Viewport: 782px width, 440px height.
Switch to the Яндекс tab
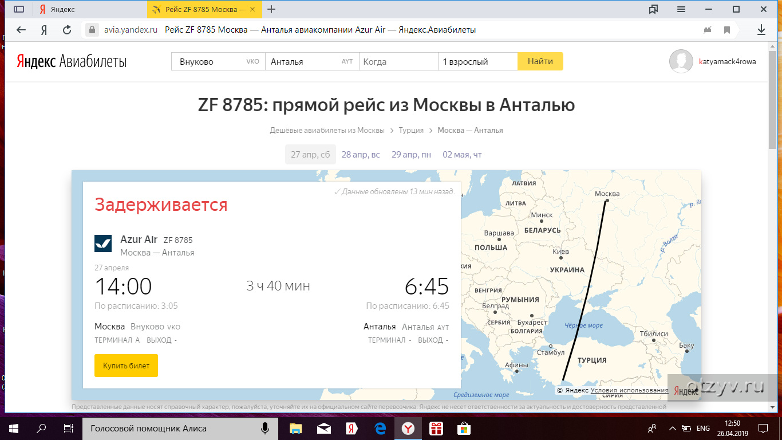89,9
